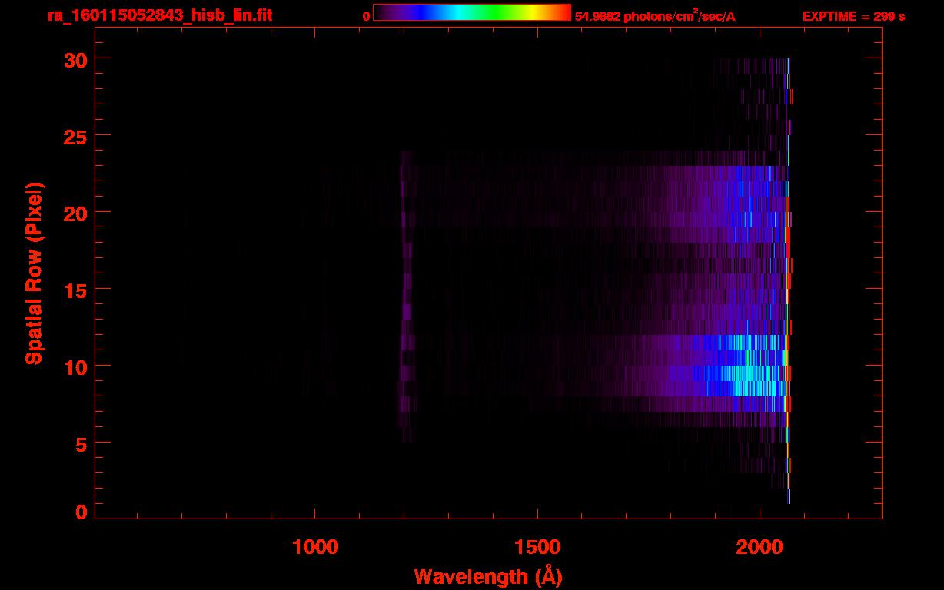Click the spatial row tick label 10
Viewport: 944px width, 590px height.
tap(75, 366)
